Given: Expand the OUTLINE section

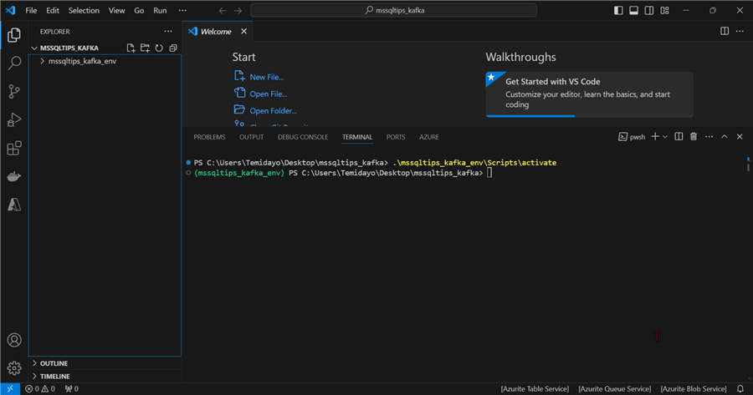Looking at the screenshot, I should (54, 363).
